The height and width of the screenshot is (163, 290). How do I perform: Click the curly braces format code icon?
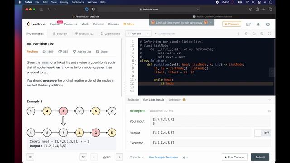tap(246, 34)
